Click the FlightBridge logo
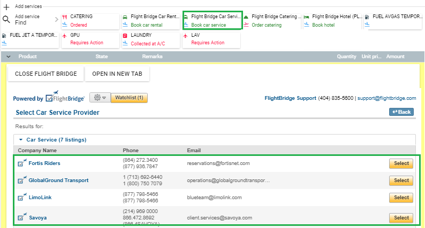The width and height of the screenshot is (425, 228). 65,97
